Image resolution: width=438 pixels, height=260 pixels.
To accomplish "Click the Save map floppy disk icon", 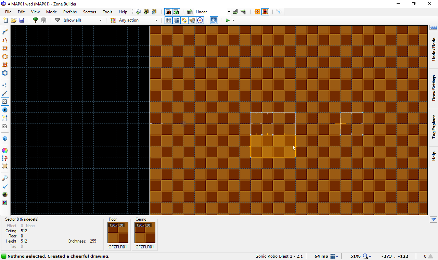I will 22,21.
